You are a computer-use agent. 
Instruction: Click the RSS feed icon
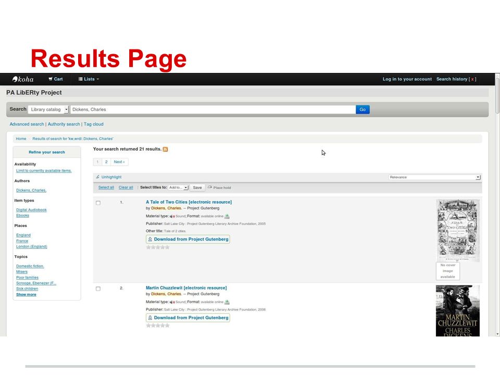pyautogui.click(x=165, y=149)
